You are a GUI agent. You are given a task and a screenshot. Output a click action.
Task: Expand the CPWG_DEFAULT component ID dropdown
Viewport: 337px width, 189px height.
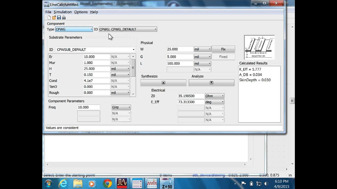pyautogui.click(x=128, y=29)
